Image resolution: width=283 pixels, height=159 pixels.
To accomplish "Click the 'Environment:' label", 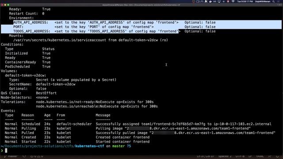I will coord(21,18).
